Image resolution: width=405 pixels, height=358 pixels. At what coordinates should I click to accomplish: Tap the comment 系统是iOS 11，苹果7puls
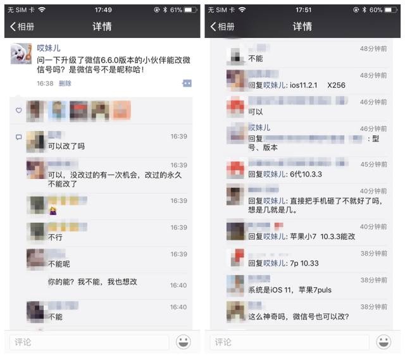click(290, 290)
